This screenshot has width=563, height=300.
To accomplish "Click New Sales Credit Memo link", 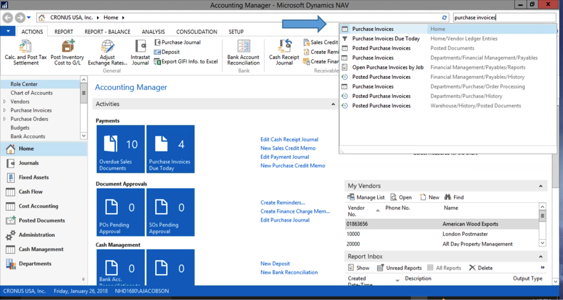I will [x=288, y=148].
